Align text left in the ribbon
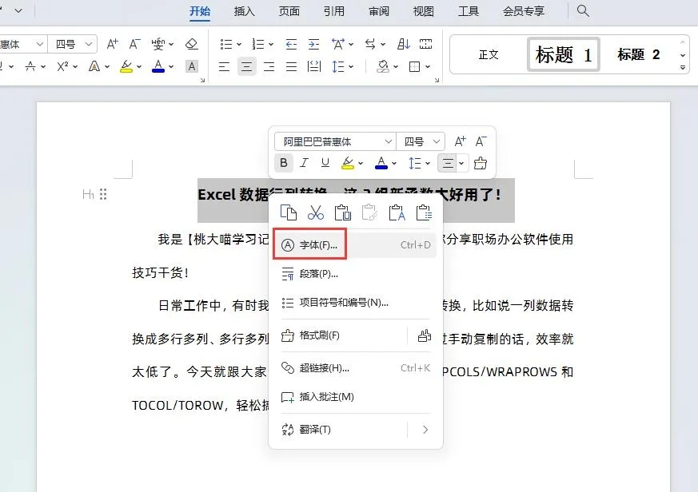This screenshot has width=698, height=492. click(x=224, y=67)
